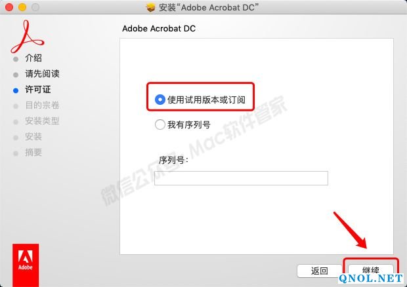Image resolution: width=407 pixels, height=287 pixels.
Task: Select the 使用试用版本或订阅 radio button
Action: (x=160, y=100)
